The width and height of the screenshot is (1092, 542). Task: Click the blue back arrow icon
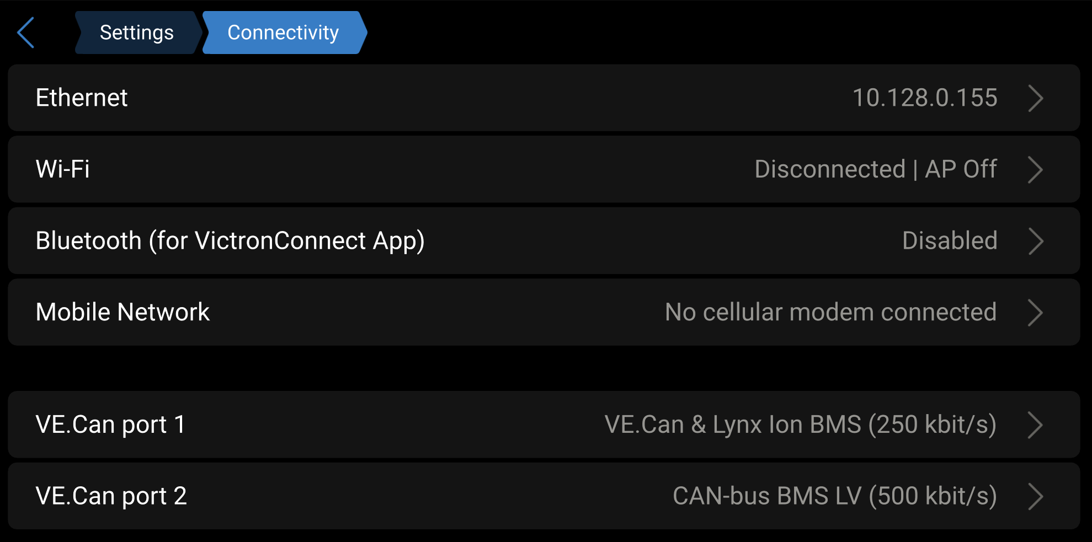[26, 33]
